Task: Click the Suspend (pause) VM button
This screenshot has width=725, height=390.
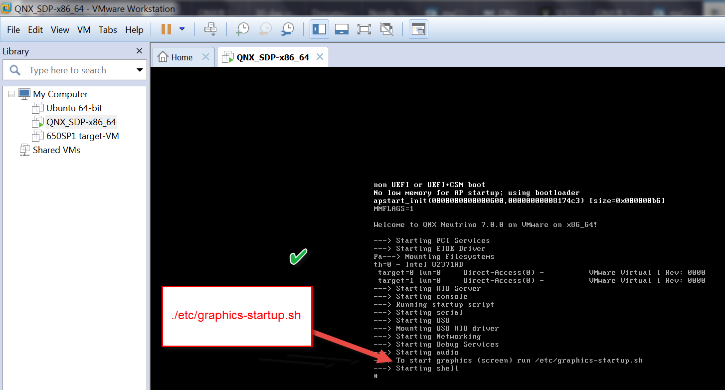Action: (x=166, y=29)
